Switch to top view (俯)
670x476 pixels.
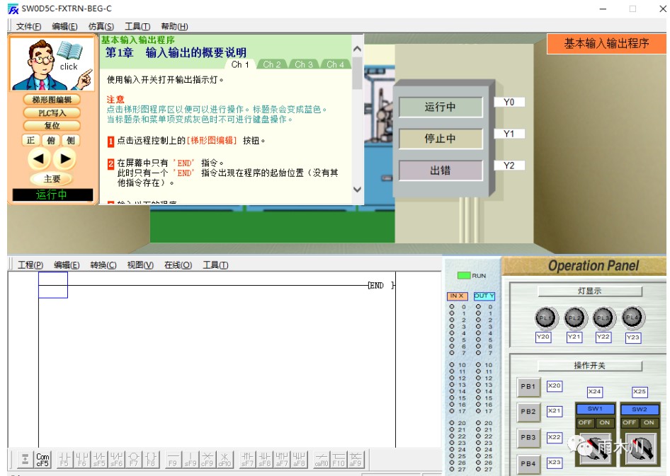(51, 140)
